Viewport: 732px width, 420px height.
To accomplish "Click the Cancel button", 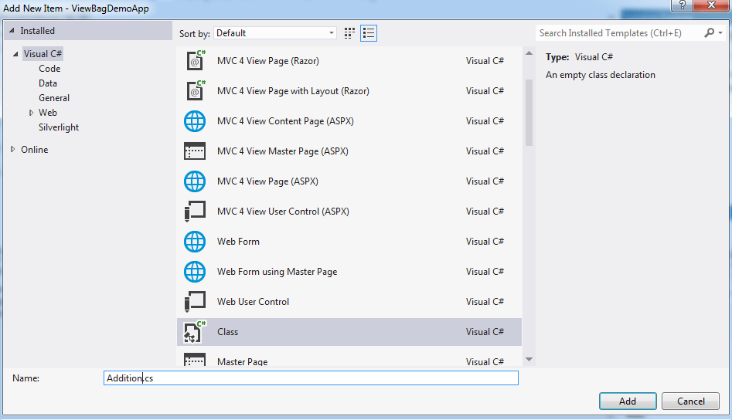I will click(x=690, y=401).
